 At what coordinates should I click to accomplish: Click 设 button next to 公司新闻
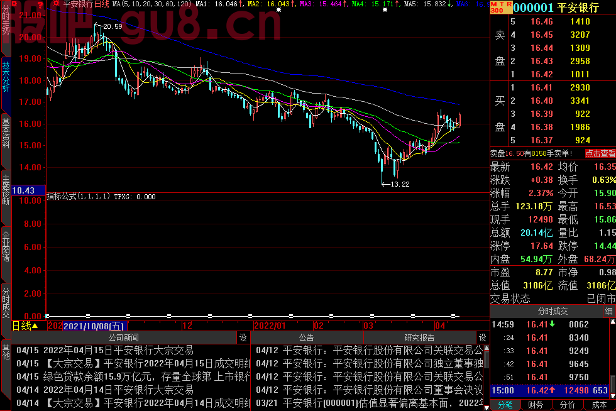coord(243,337)
